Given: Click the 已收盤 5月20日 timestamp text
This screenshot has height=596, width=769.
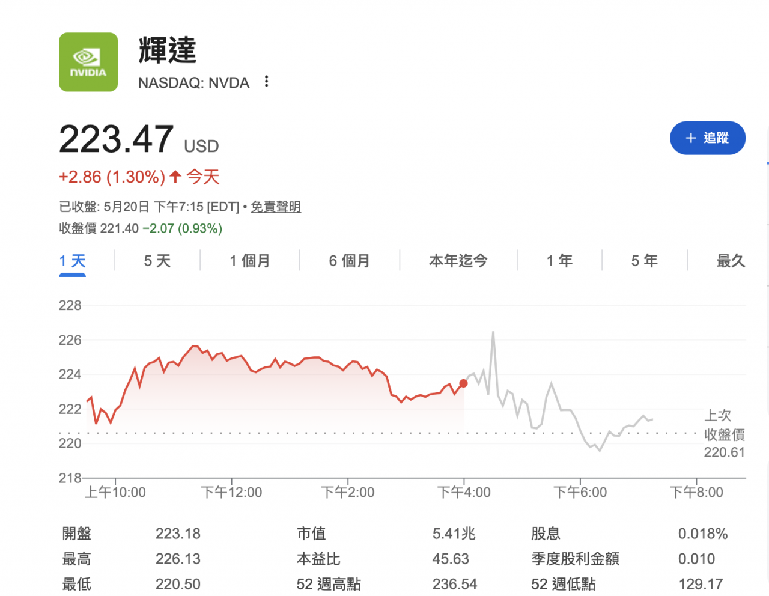Looking at the screenshot, I should click(149, 207).
